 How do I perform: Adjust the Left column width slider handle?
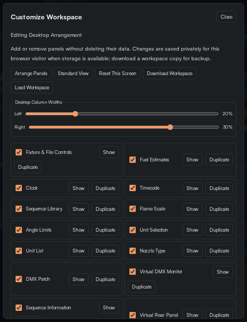[x=75, y=114]
